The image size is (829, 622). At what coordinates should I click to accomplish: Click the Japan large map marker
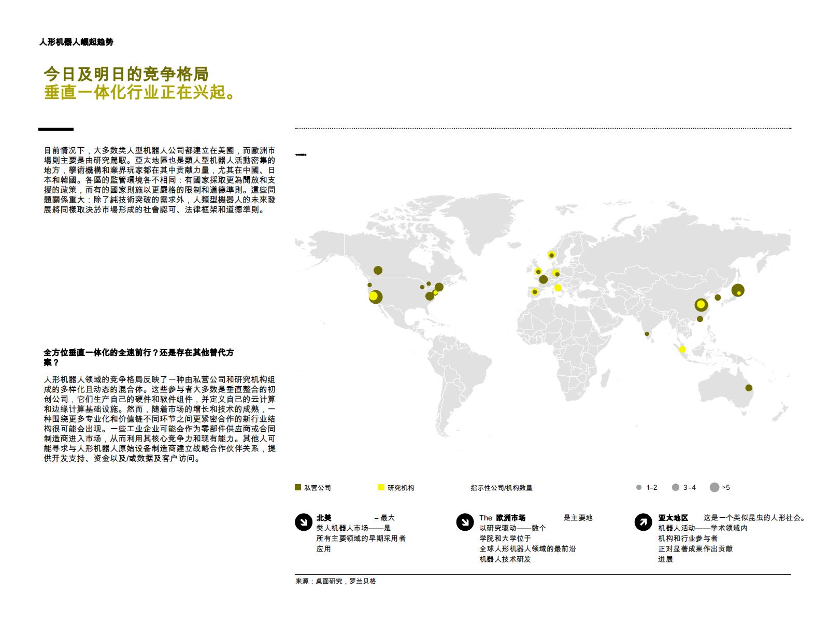click(738, 290)
